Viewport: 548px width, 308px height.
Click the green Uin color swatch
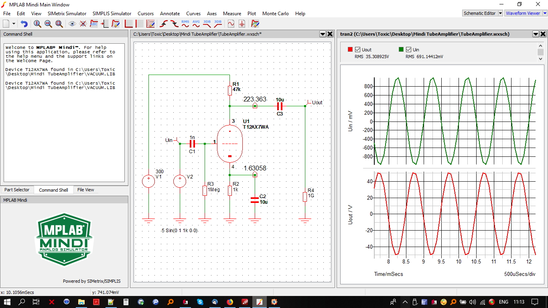pos(401,49)
